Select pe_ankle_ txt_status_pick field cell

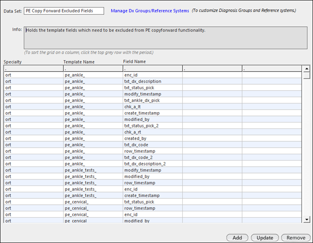[x=153, y=88]
